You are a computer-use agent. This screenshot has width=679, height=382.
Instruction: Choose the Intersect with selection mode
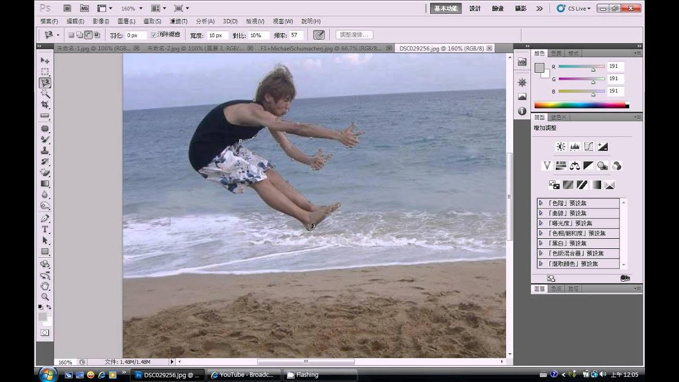click(98, 35)
